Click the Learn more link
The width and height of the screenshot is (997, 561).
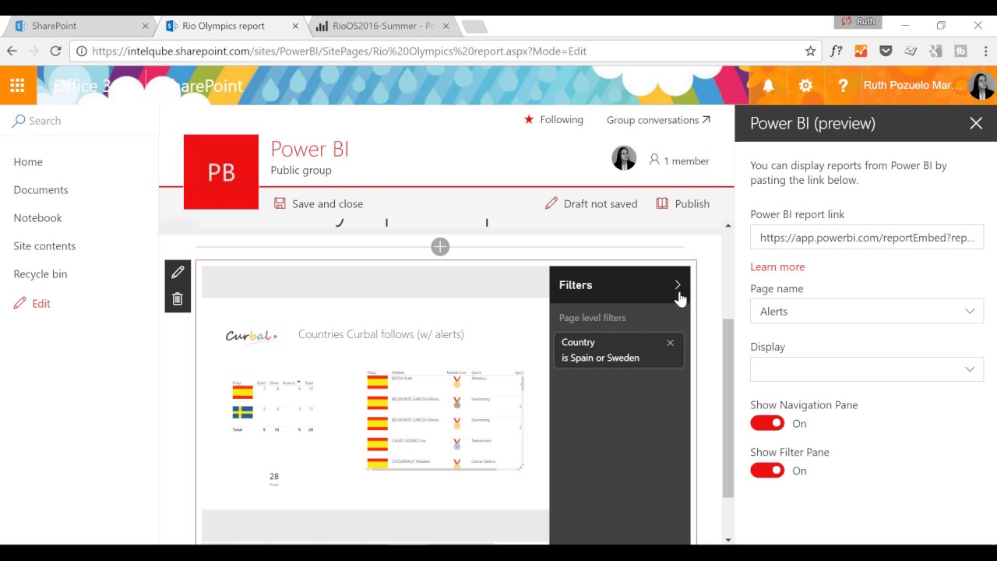[x=777, y=266]
